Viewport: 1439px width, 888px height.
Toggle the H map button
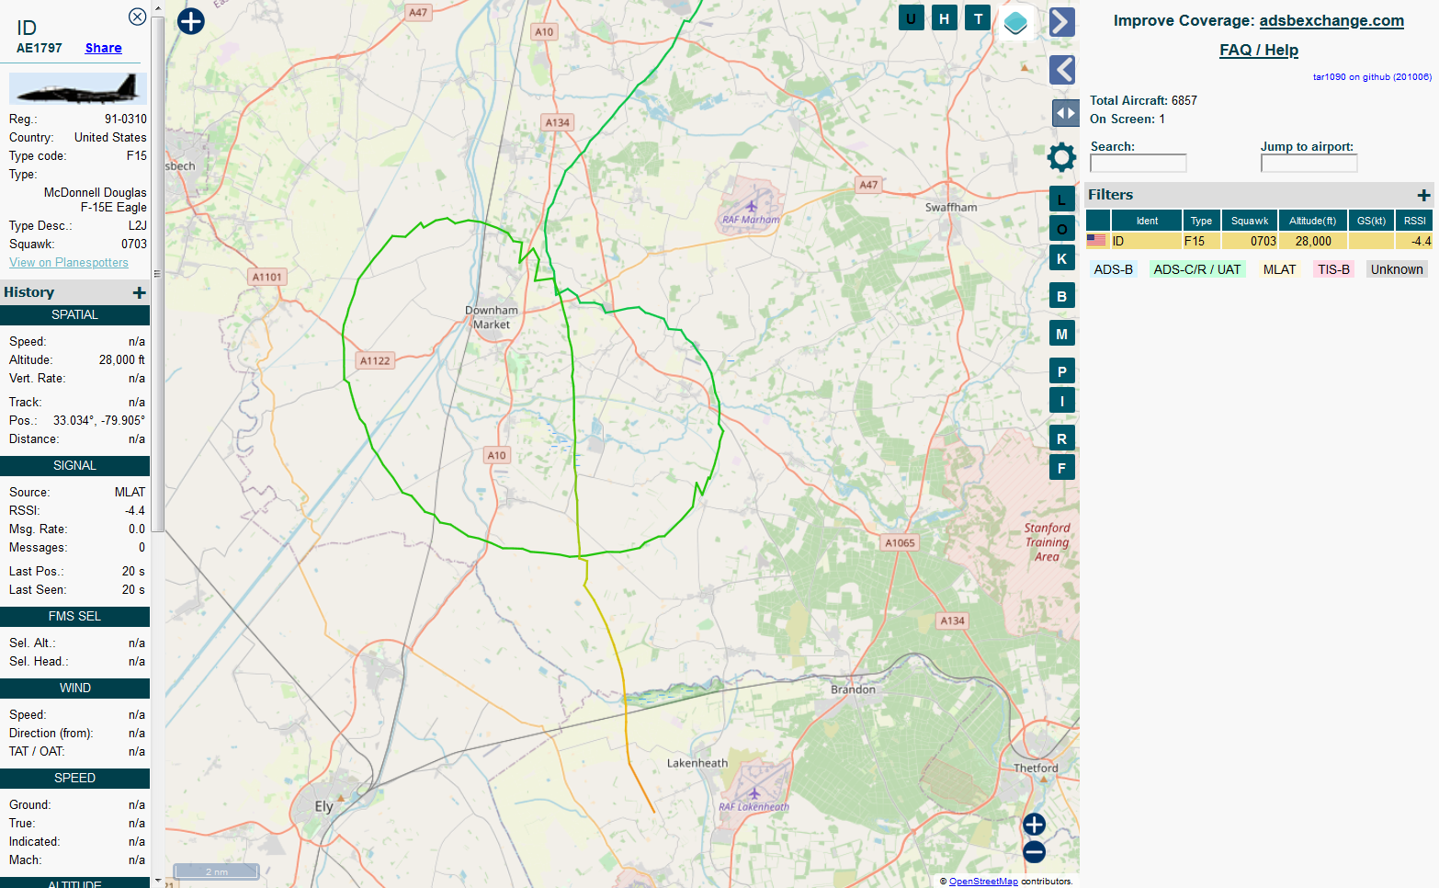point(945,17)
